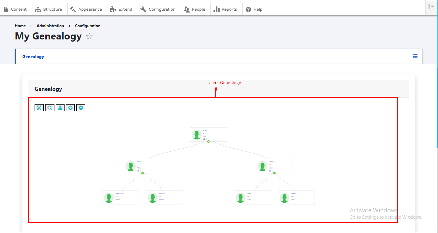438x233 pixels.
Task: Click the magnifier search icon in genealogy toolbar
Action: [50, 108]
